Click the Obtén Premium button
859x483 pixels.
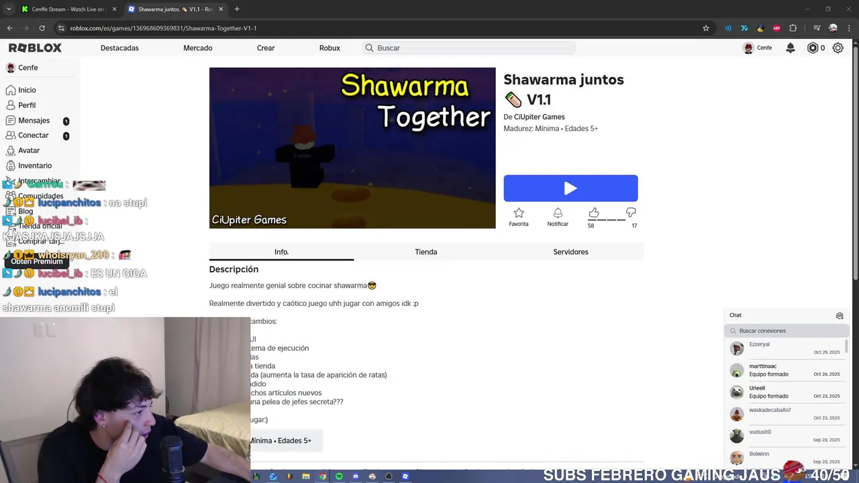[37, 261]
